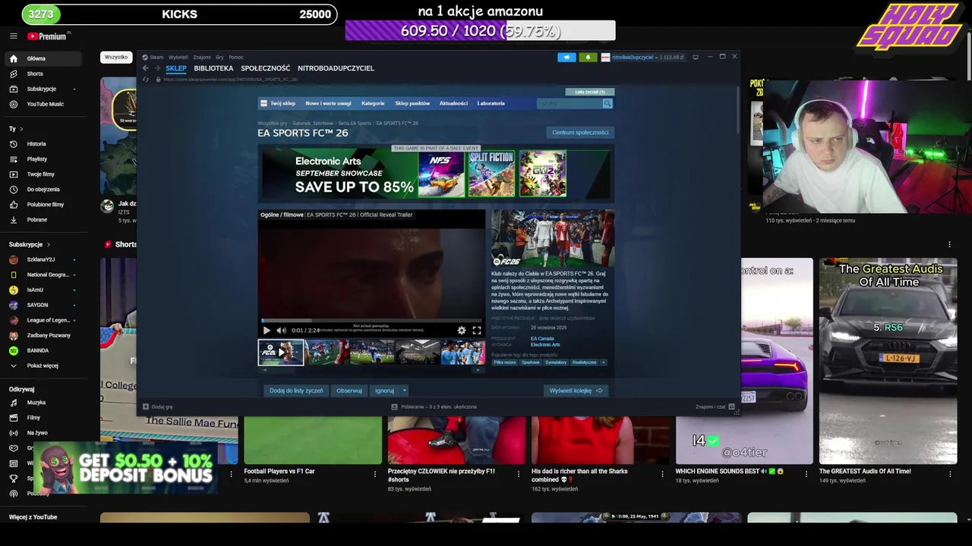Open Steam Big Picture display icon
The height and width of the screenshot is (546, 972).
695,57
